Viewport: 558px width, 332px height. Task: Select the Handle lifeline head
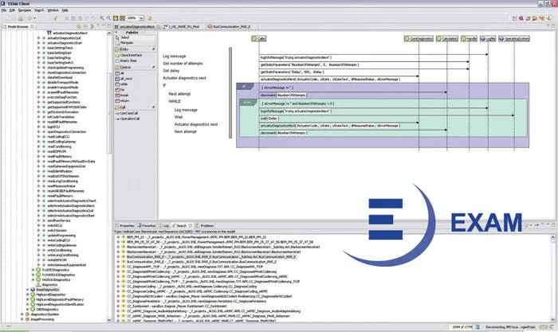[469, 38]
